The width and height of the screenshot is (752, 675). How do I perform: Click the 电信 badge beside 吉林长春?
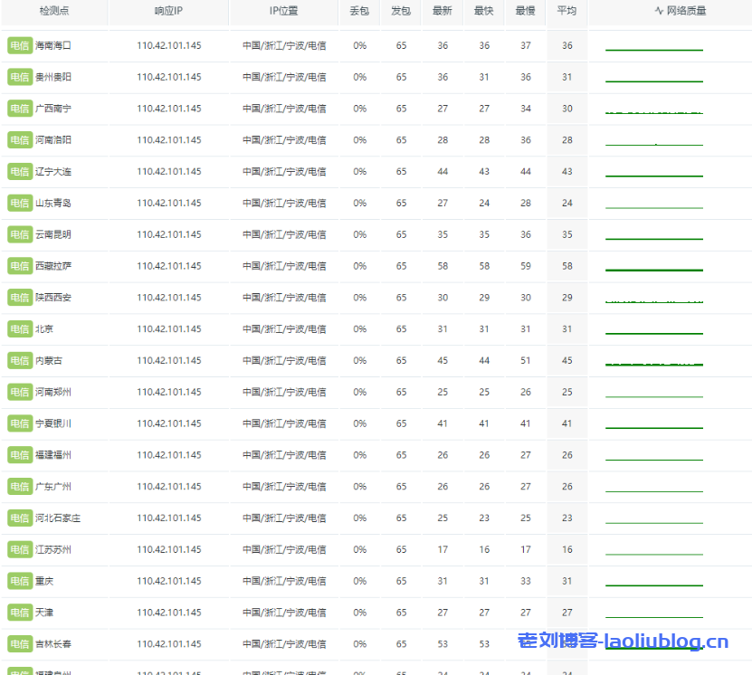pyautogui.click(x=20, y=644)
